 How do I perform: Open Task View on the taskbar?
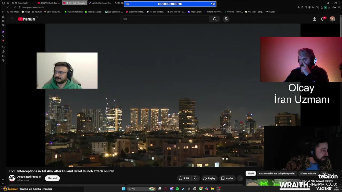pos(160,189)
